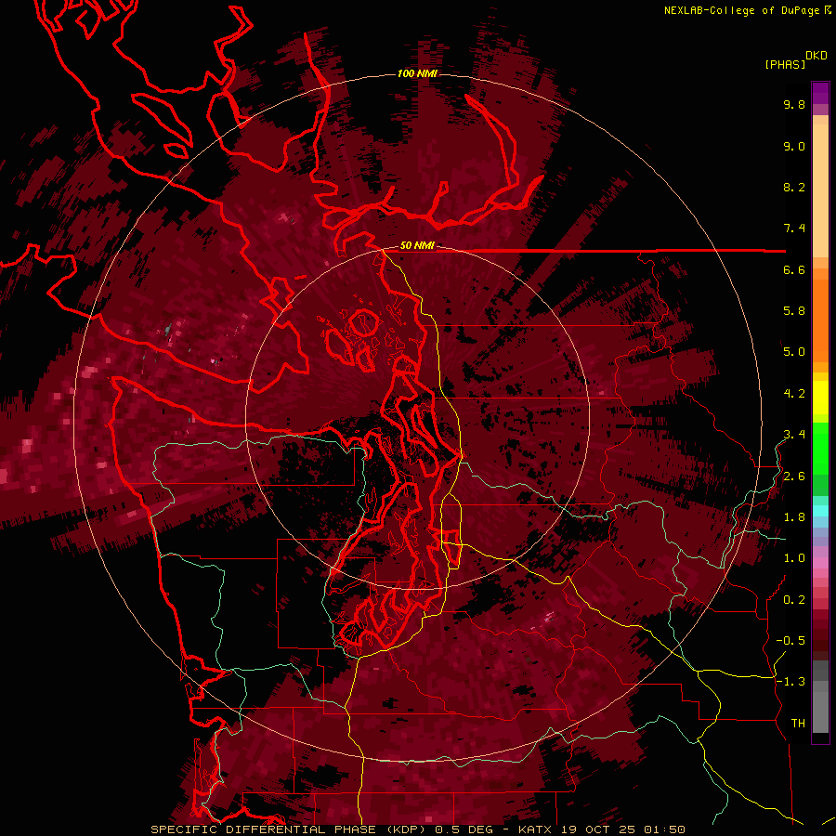This screenshot has width=836, height=836.
Task: Click the 0.2 legend value
Action: (794, 600)
